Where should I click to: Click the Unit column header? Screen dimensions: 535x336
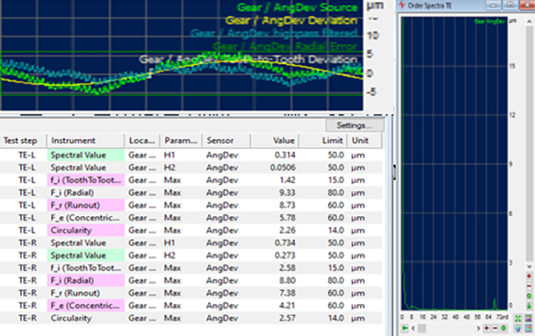(364, 141)
